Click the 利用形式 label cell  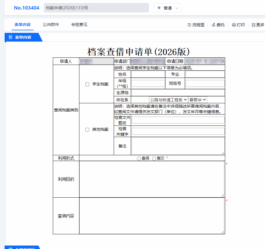66,158
